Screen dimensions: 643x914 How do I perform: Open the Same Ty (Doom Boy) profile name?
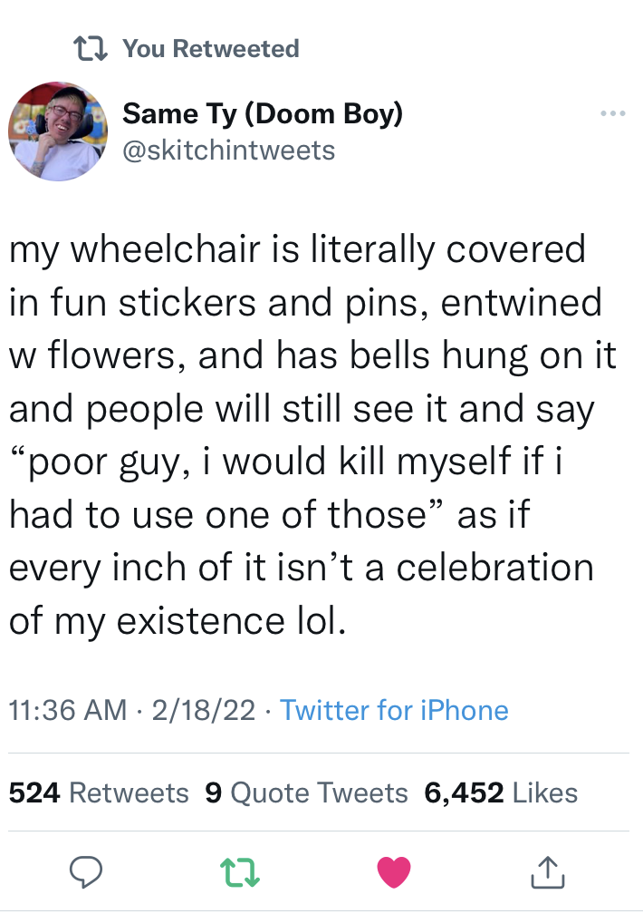pyautogui.click(x=263, y=113)
